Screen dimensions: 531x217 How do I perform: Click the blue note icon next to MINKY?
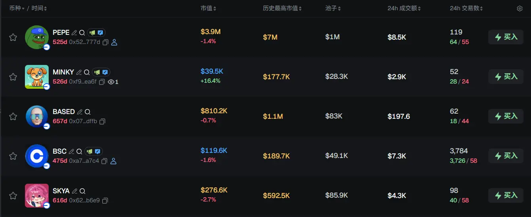click(x=105, y=72)
